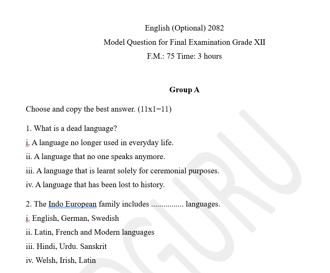This screenshot has width=330, height=273.
Task: Click option 'Latin, French and Modern languages'
Action: pyautogui.click(x=94, y=232)
